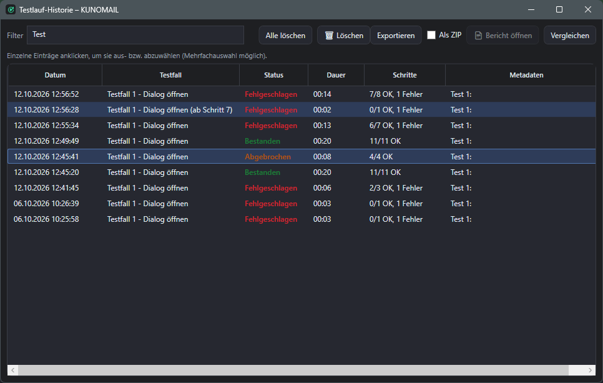Select the run dated 12.10.2026 12:41:45

(301, 188)
